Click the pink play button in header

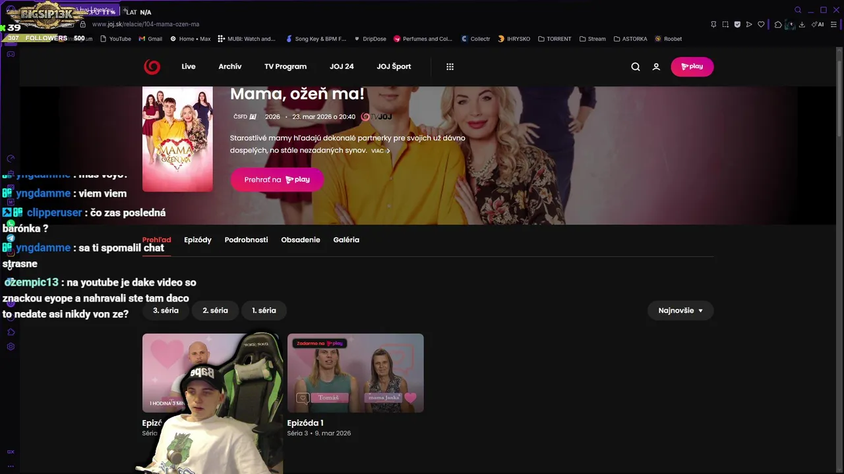(692, 66)
